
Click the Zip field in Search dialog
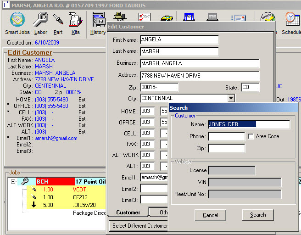226,148
